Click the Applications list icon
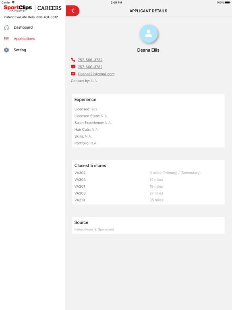The height and width of the screenshot is (310, 232). [x=6, y=39]
